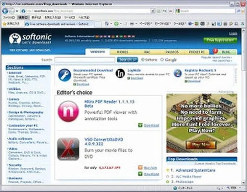Click Advanced SystemCare in Top Downloads
The width and height of the screenshot is (247, 192).
(195, 170)
